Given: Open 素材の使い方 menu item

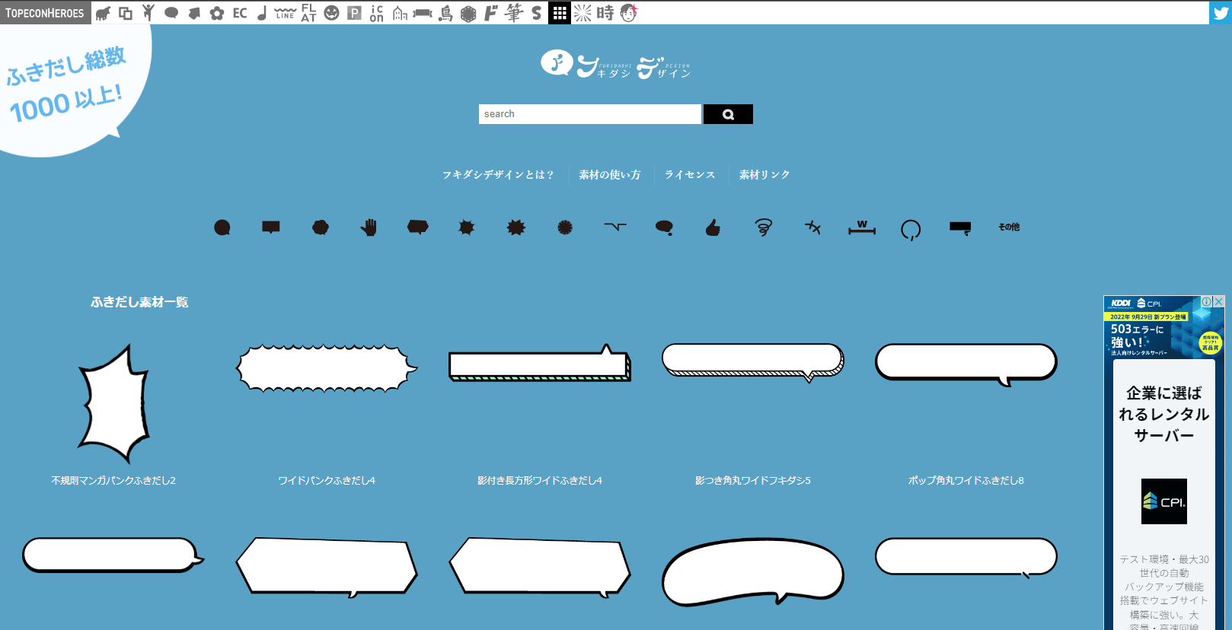Looking at the screenshot, I should tap(610, 175).
